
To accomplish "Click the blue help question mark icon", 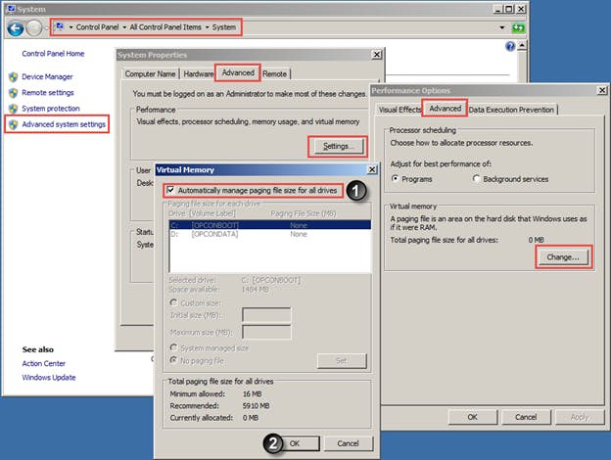I will pos(510,46).
